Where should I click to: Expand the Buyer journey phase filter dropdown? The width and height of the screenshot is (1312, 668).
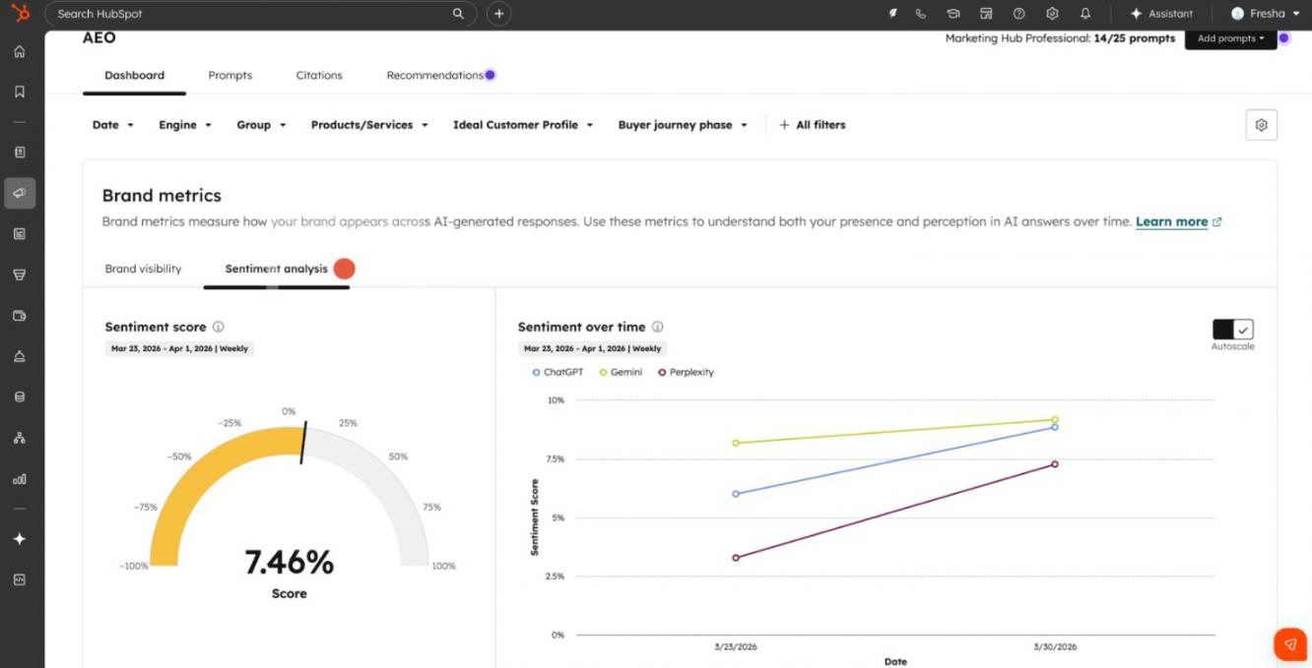tap(683, 125)
